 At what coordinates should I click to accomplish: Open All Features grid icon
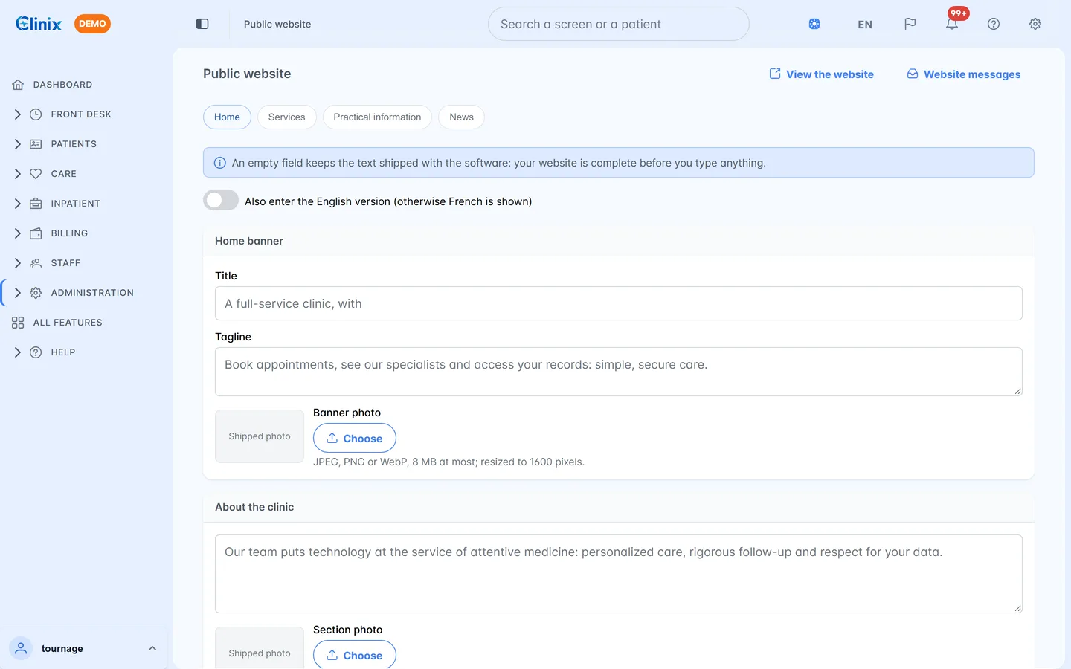pyautogui.click(x=18, y=323)
